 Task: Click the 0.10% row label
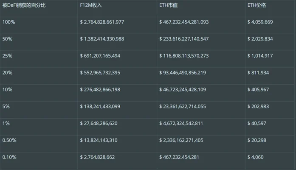click(9, 157)
